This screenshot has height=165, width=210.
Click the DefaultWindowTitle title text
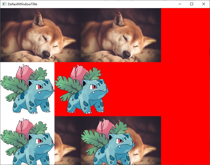tap(22, 4)
